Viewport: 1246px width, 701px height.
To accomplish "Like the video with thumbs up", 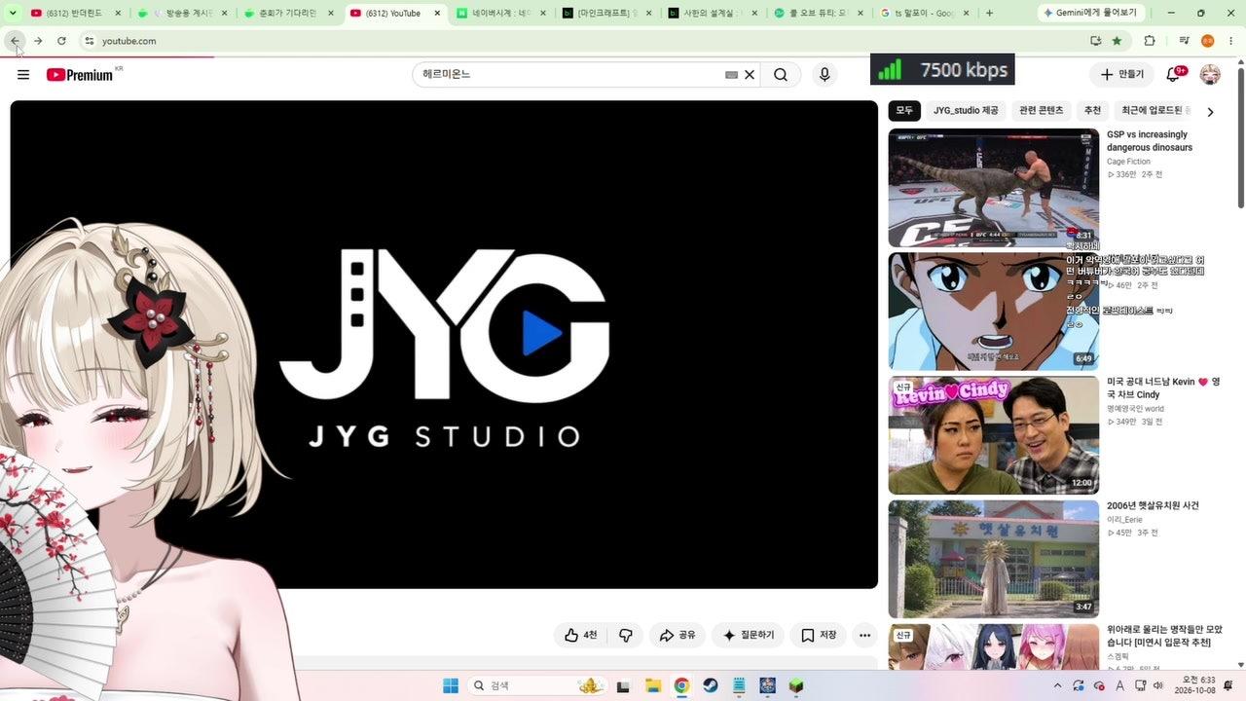I will click(x=581, y=635).
